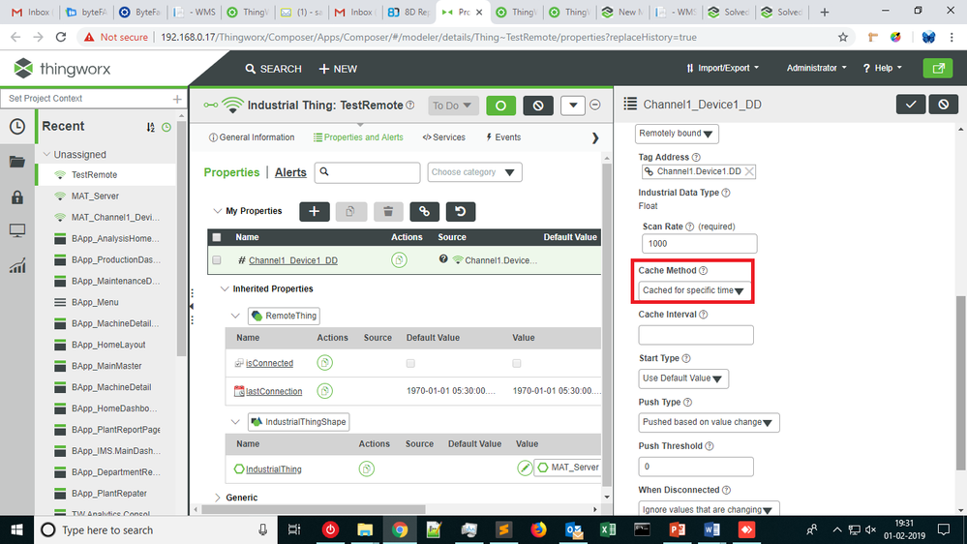Open the Choose category dropdown

pos(474,172)
